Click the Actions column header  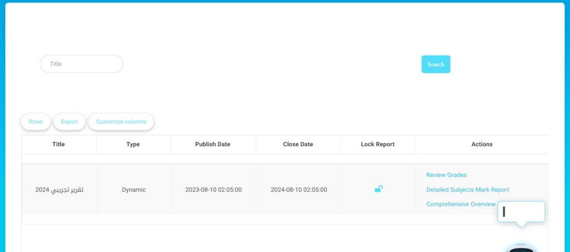pyautogui.click(x=481, y=144)
